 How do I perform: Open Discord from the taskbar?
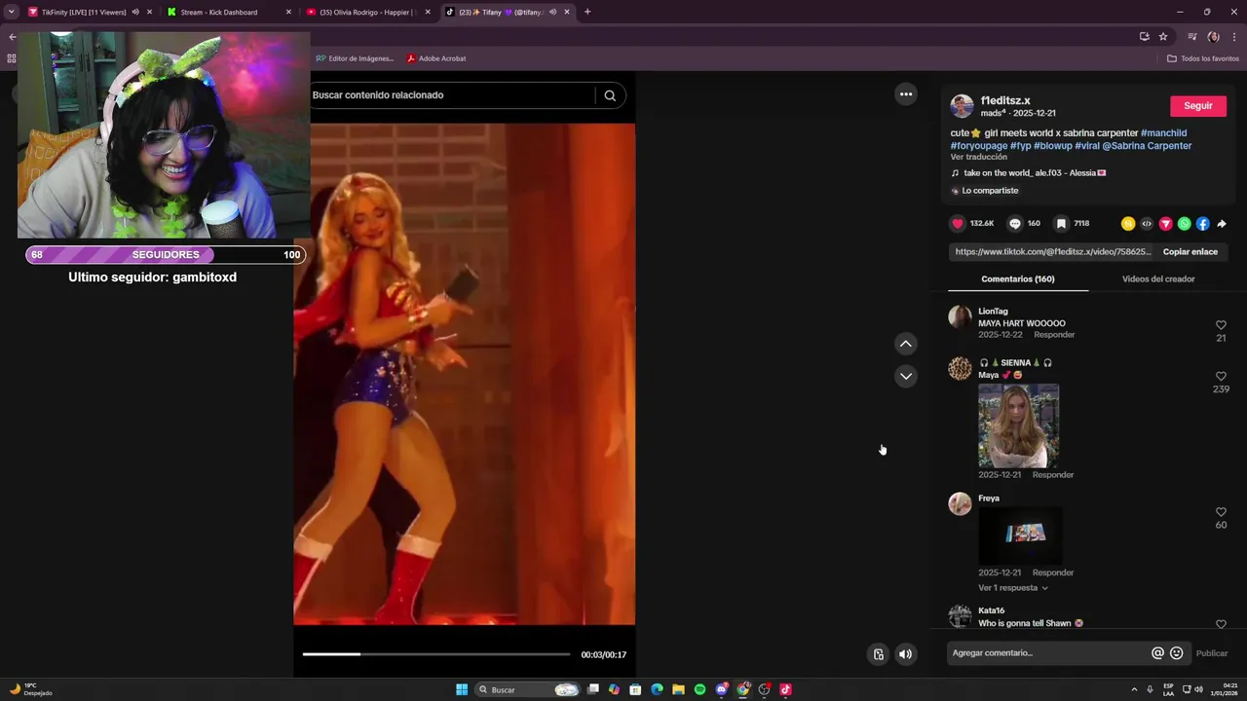(721, 689)
